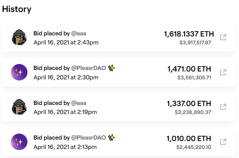Click PleasrDAO avatar on 2:30pm bid
239x158 pixels.
tap(19, 72)
